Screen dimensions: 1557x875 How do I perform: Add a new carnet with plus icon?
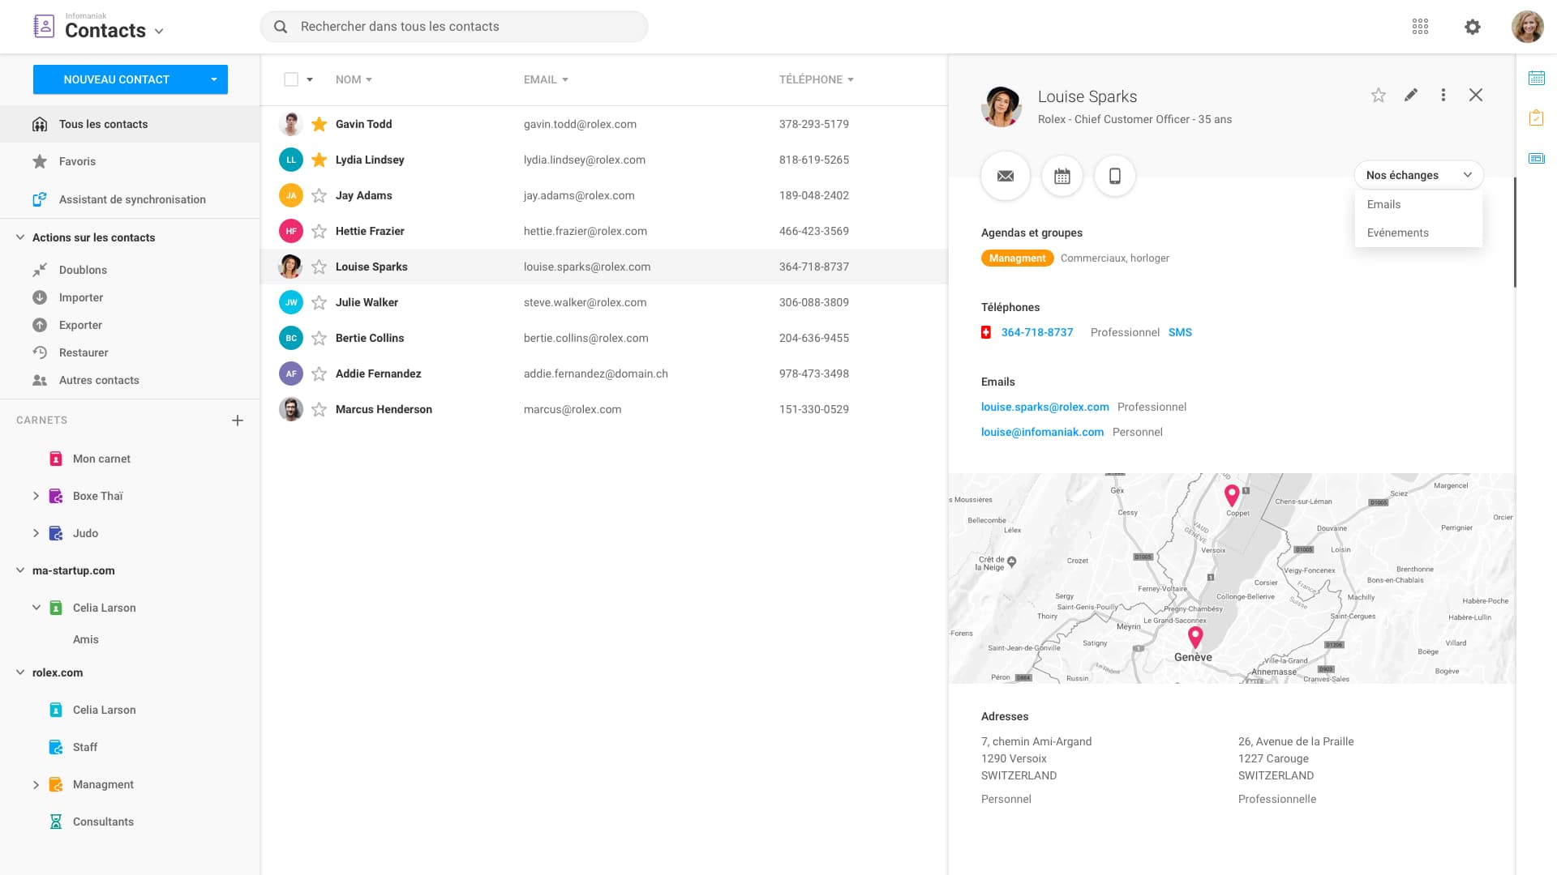pos(238,420)
